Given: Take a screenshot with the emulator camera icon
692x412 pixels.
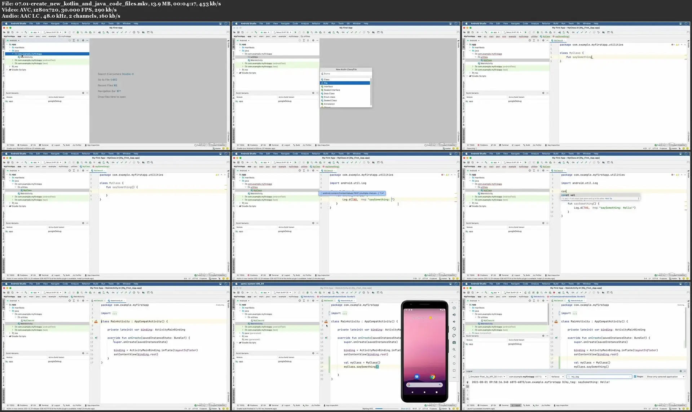Looking at the screenshot, I should pos(454,342).
